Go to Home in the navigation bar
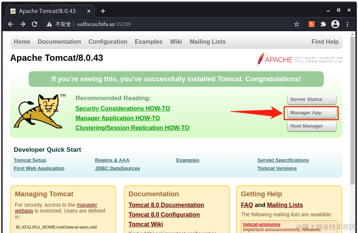 pyautogui.click(x=22, y=42)
